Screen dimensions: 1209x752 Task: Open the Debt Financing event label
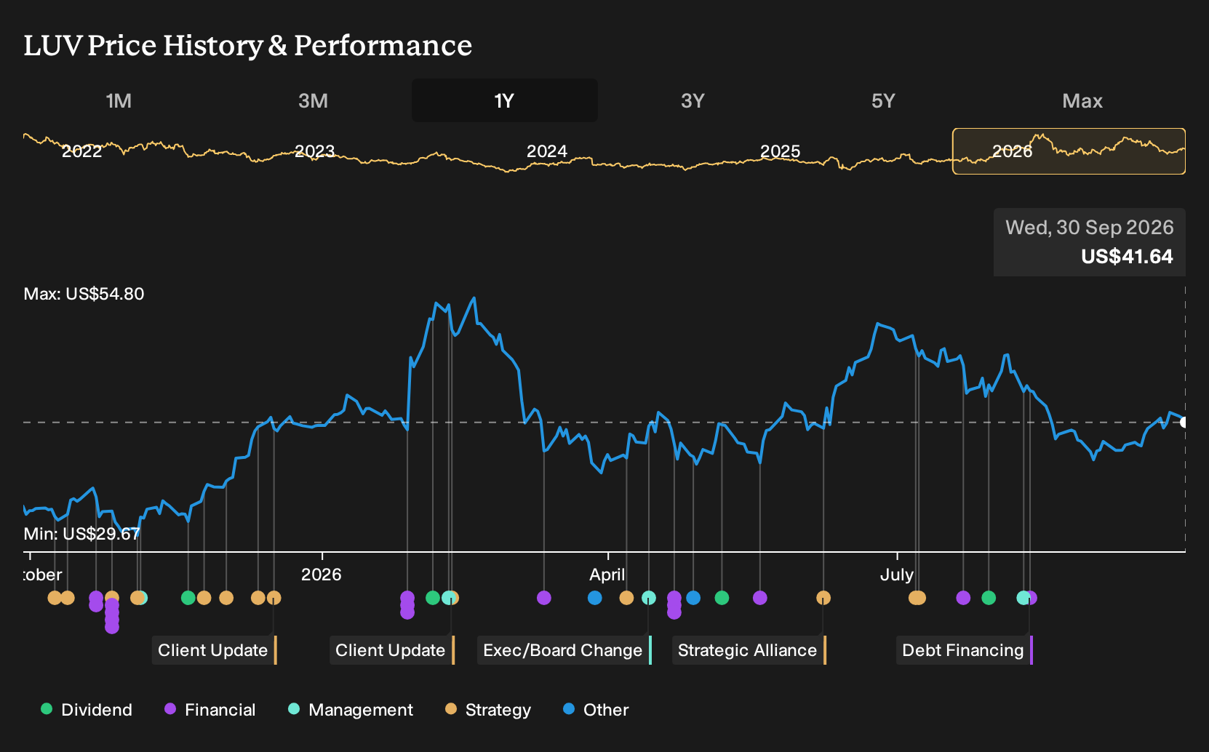click(x=965, y=650)
